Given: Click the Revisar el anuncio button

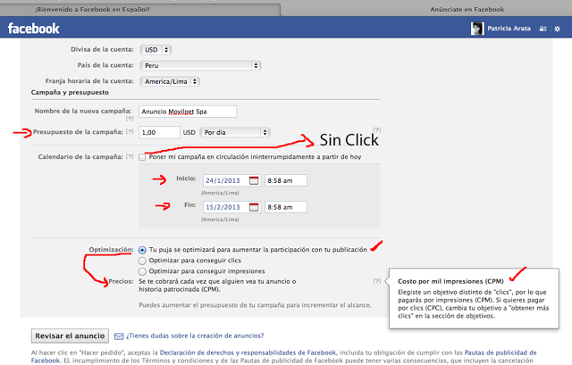Looking at the screenshot, I should [70, 336].
